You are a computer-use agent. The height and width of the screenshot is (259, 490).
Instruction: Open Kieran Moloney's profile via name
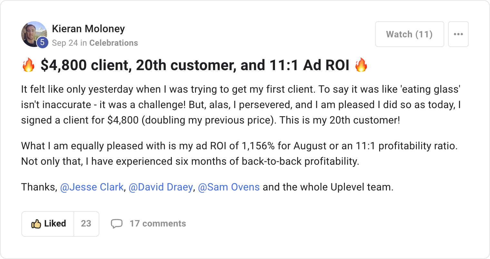pos(88,29)
